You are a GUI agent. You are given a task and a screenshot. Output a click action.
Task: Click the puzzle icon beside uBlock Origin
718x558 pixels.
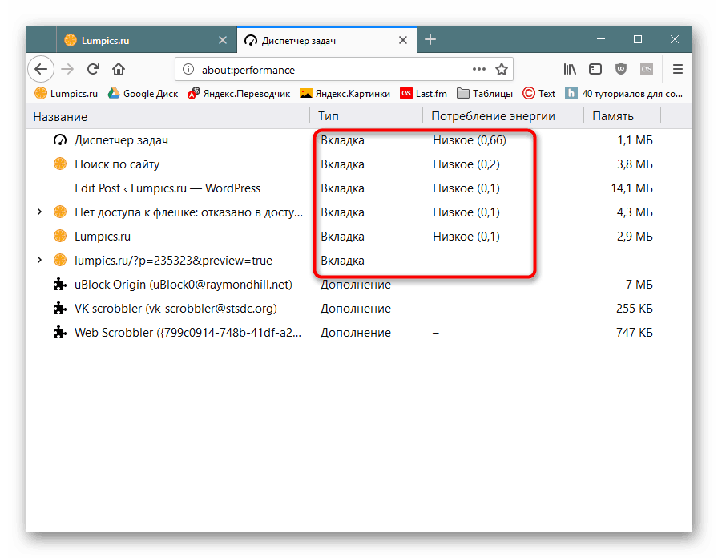[x=60, y=285]
